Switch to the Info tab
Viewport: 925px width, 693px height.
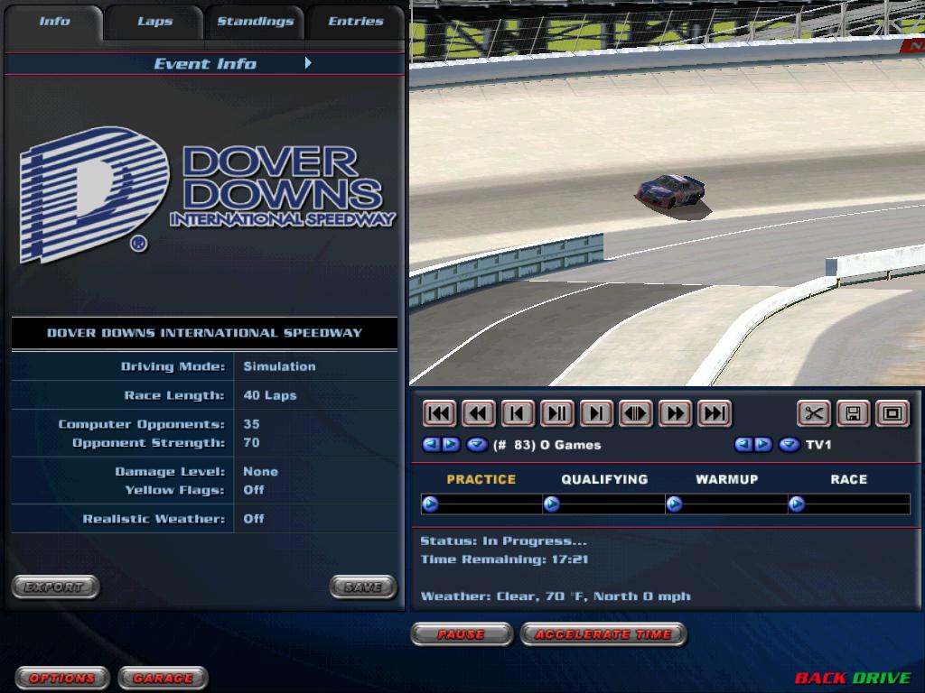coord(54,22)
